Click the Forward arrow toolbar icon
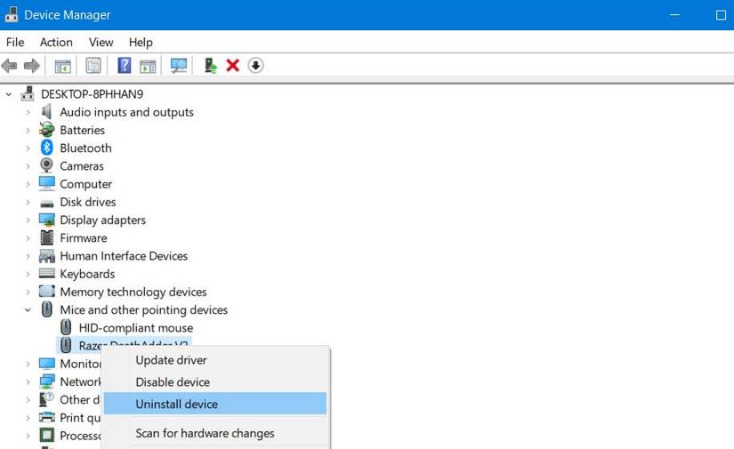This screenshot has width=734, height=449. [x=32, y=66]
